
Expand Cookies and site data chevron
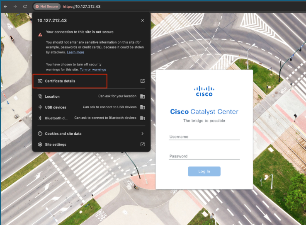[x=143, y=133]
